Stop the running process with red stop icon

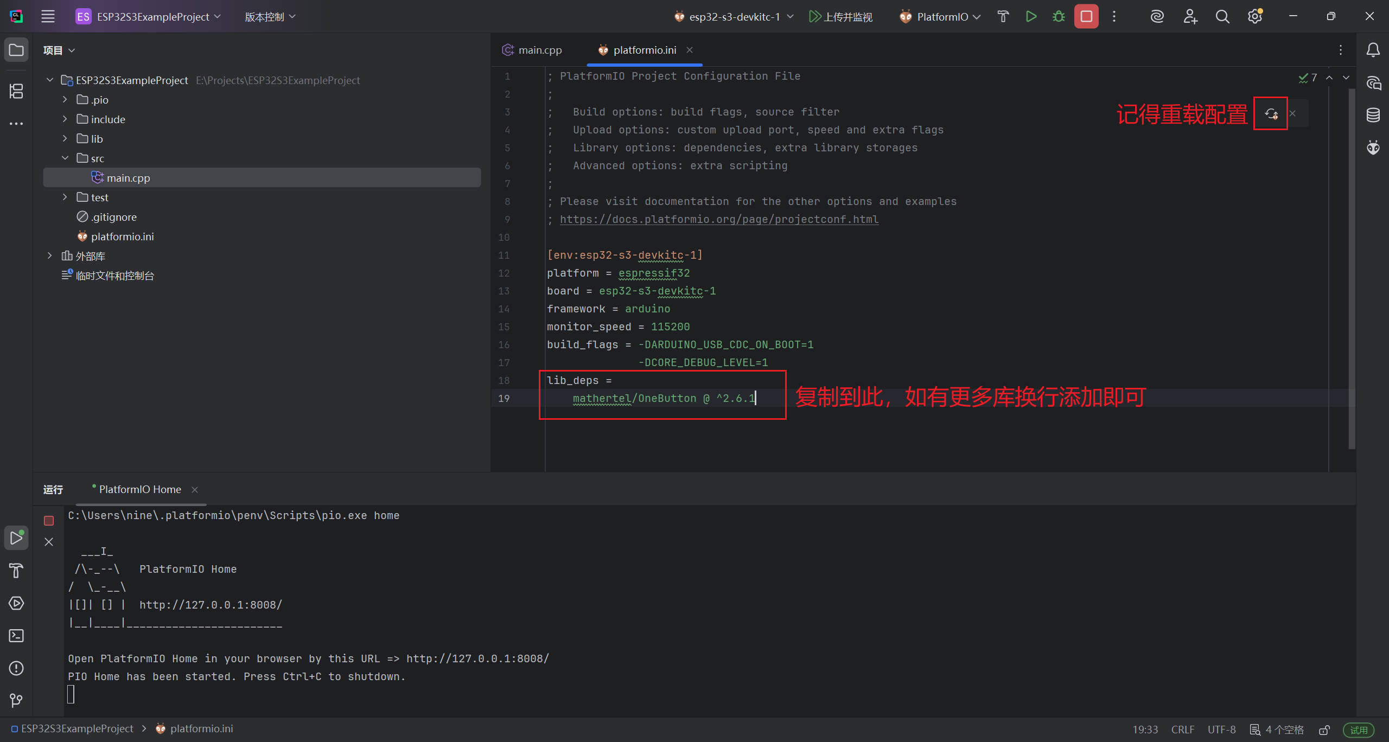click(x=1086, y=16)
